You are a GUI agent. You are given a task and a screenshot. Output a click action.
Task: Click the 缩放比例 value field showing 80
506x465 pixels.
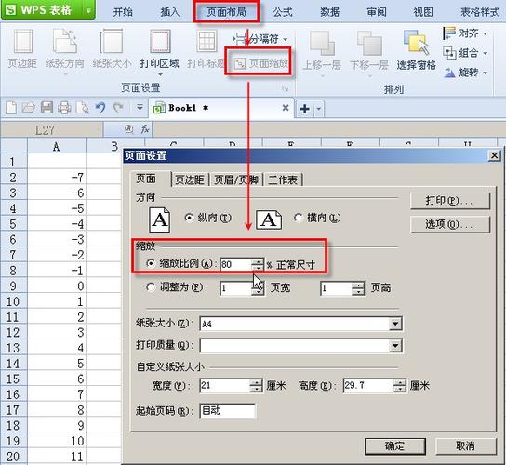point(235,264)
